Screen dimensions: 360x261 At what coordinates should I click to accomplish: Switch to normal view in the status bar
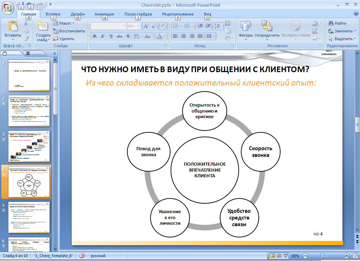(x=272, y=256)
